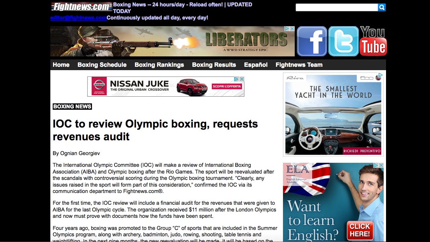Select Boxing Rankings in the nav bar
Image resolution: width=430 pixels, height=242 pixels.
(159, 65)
